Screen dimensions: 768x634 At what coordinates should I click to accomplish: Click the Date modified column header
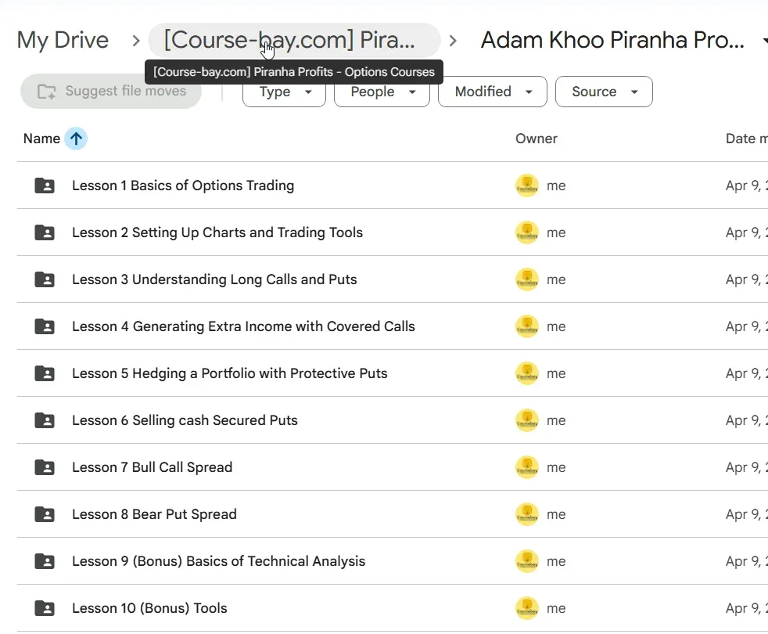(x=746, y=139)
